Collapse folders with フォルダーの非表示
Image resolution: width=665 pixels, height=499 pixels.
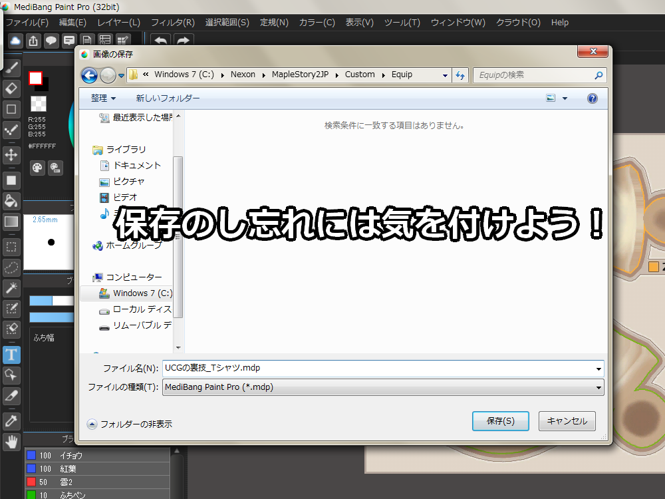[x=130, y=424]
